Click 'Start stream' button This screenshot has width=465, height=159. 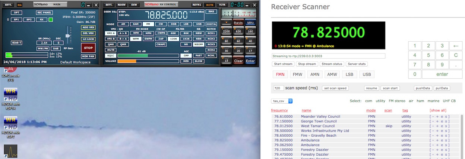tap(283, 64)
